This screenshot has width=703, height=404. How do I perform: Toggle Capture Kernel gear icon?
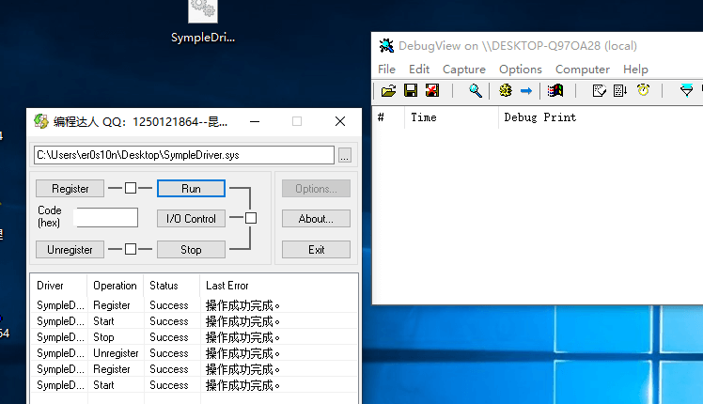(x=506, y=91)
